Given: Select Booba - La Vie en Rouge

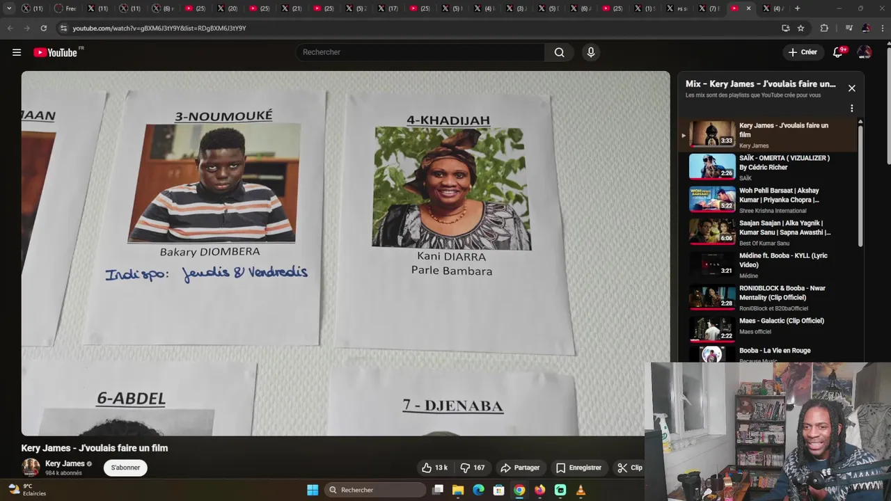Looking at the screenshot, I should (768, 354).
